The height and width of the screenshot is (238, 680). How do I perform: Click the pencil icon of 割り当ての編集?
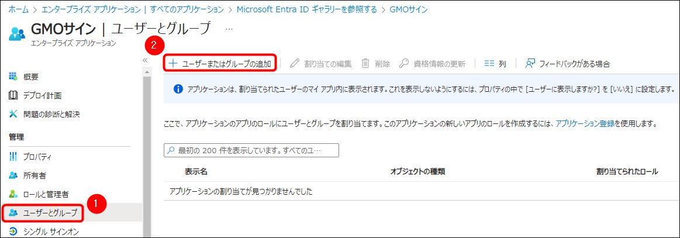coord(295,64)
